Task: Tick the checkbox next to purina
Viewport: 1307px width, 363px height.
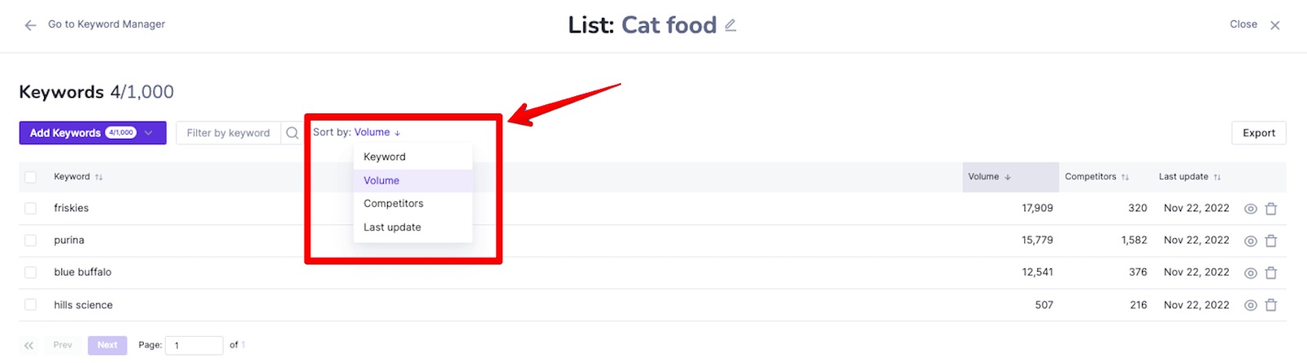Action: [30, 241]
